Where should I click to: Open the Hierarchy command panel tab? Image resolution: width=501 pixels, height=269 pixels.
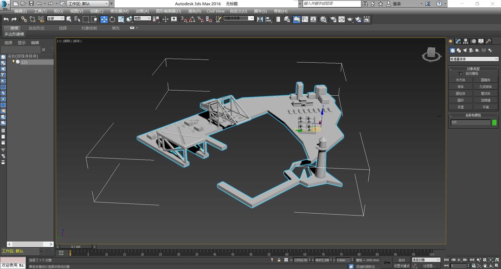click(466, 41)
